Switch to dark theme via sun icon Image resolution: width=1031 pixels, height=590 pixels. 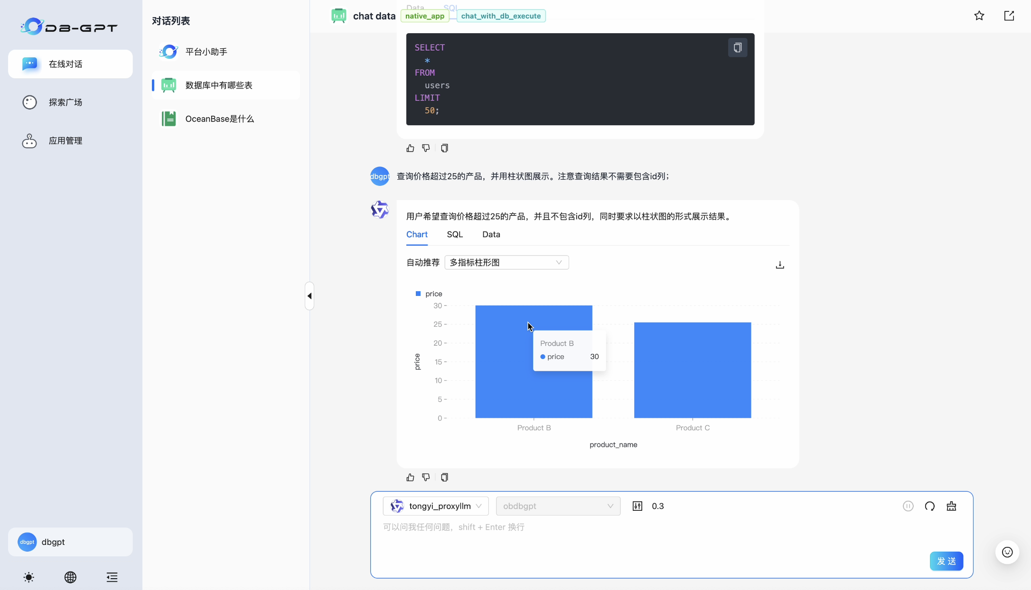click(x=28, y=577)
